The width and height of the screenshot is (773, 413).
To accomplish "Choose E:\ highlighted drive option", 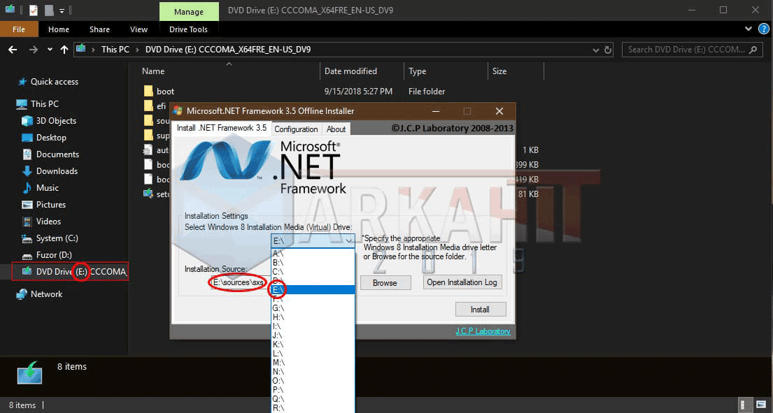I will [313, 290].
